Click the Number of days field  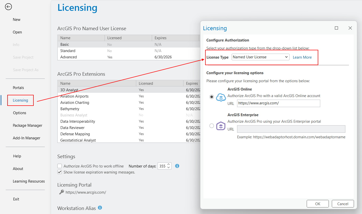click(x=162, y=166)
